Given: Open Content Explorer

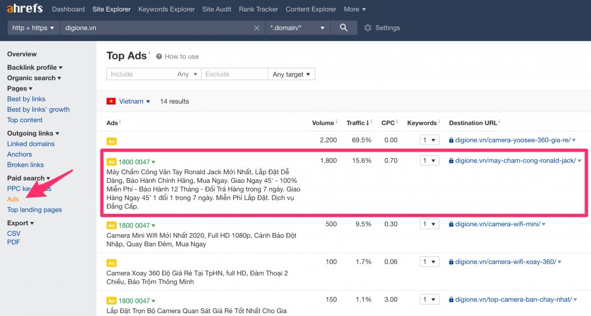Looking at the screenshot, I should tap(311, 9).
